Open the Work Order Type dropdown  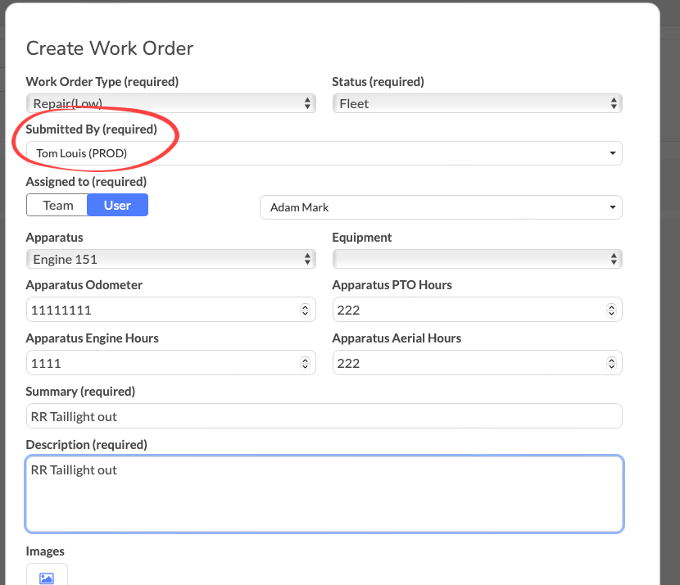pos(171,103)
